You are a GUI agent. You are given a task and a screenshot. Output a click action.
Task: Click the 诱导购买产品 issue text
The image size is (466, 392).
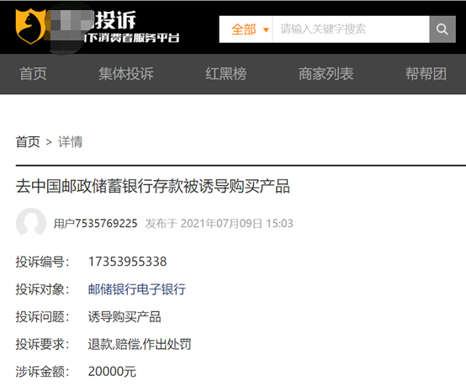(x=124, y=317)
